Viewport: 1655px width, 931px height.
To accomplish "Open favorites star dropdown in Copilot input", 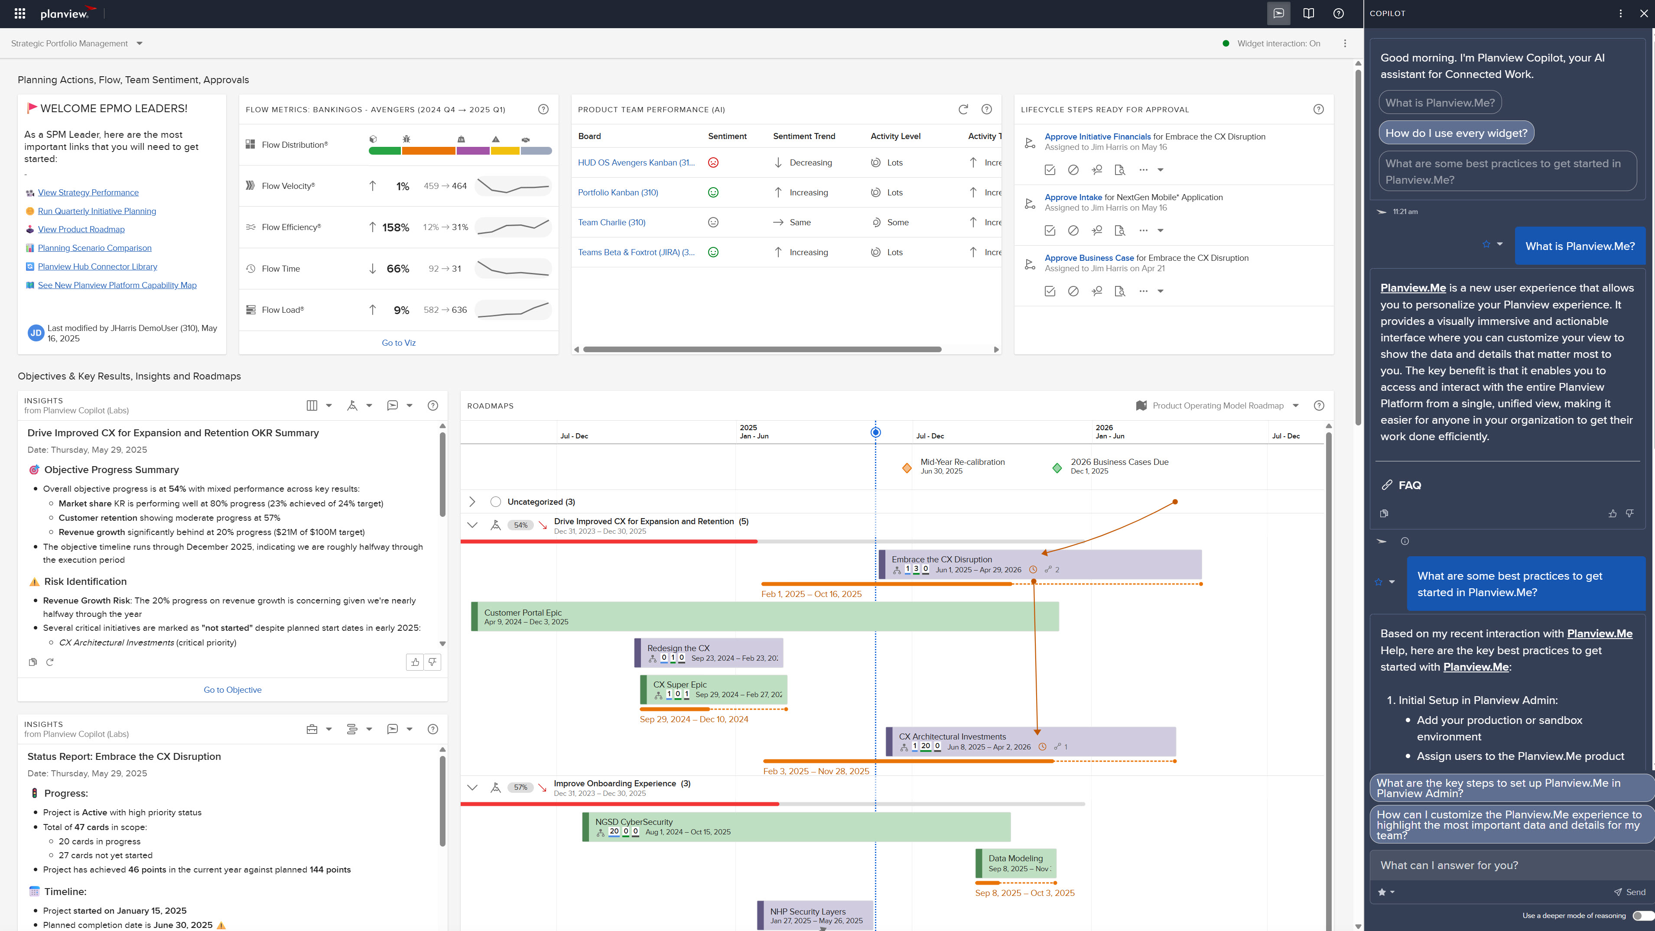I will point(1386,892).
